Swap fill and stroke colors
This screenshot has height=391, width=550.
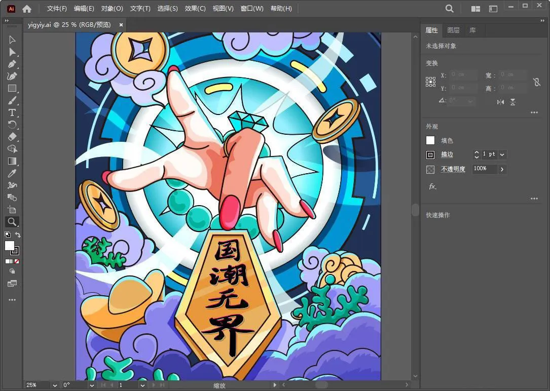click(18, 234)
